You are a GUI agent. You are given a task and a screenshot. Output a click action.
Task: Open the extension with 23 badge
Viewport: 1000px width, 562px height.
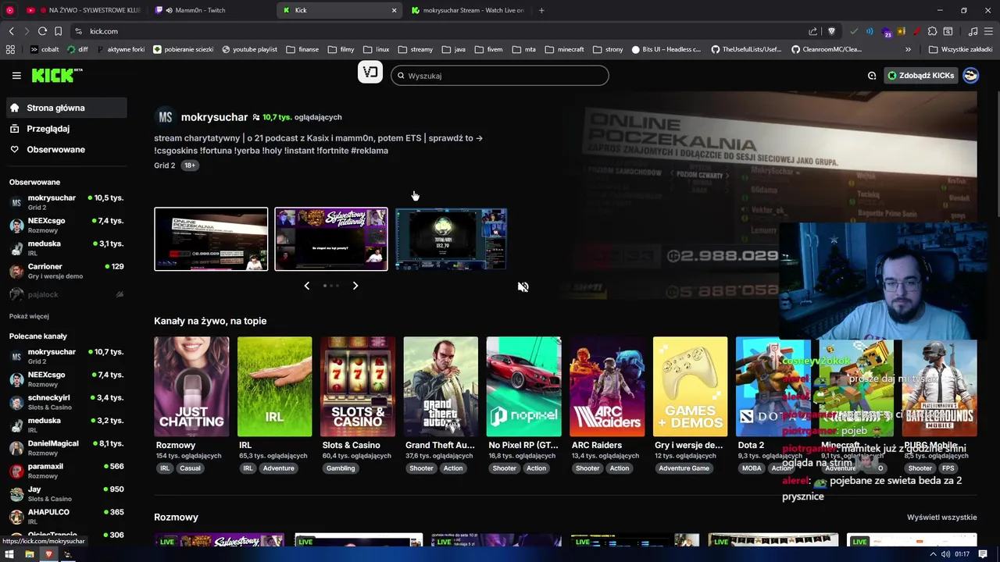click(x=886, y=31)
